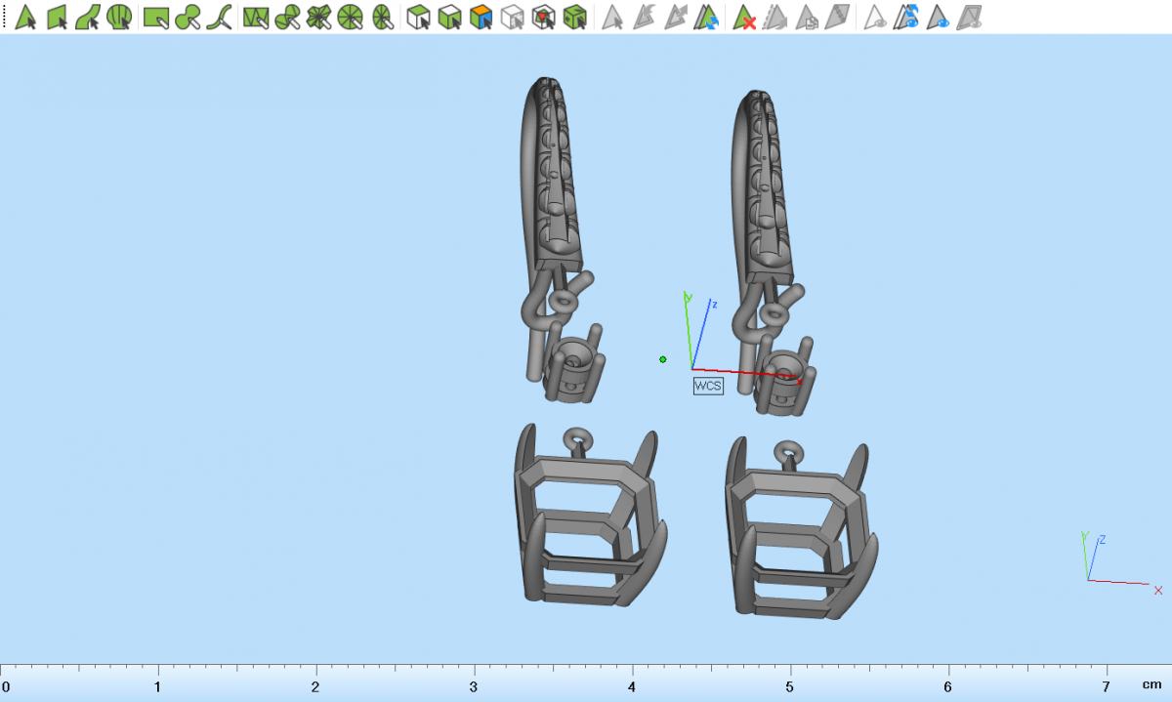Choose the rectangle window marking tool
The image size is (1172, 702).
point(156,17)
